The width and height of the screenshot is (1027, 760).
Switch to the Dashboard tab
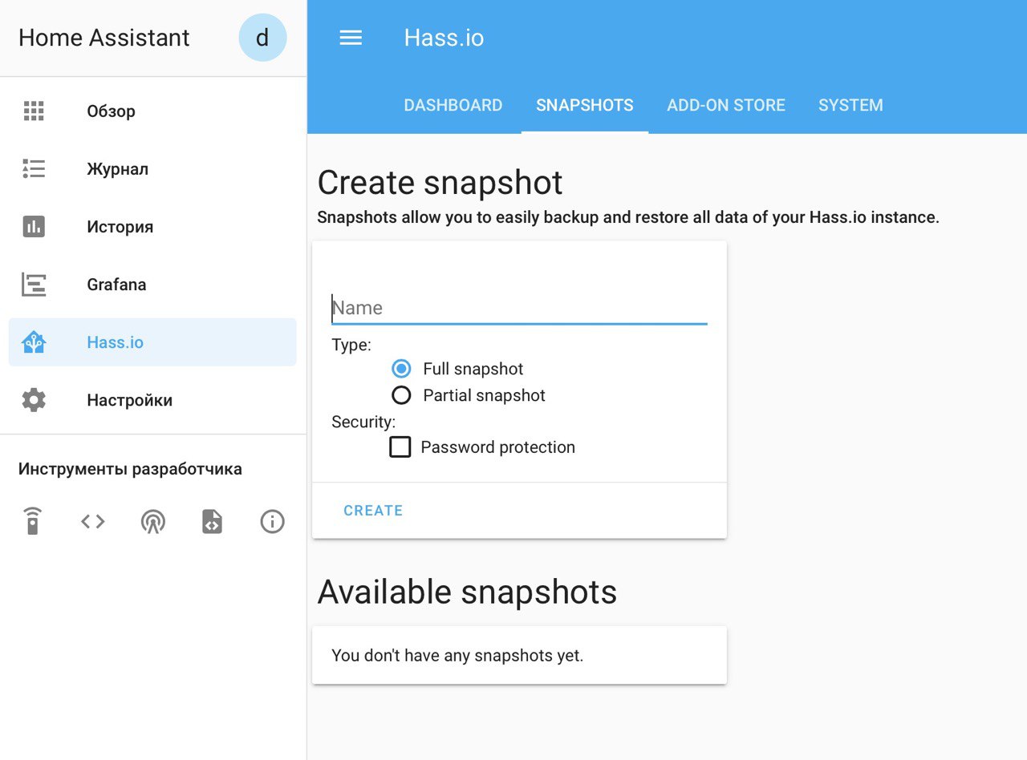click(453, 105)
